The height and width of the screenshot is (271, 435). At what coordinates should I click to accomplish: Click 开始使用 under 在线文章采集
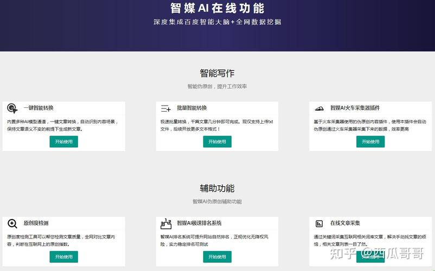(370, 257)
